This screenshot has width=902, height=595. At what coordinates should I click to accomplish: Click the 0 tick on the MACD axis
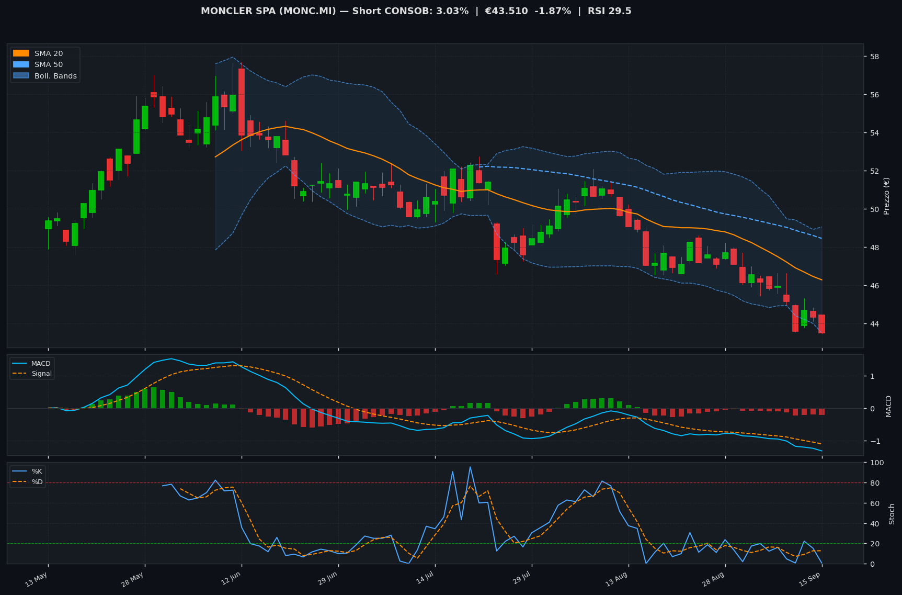point(872,409)
